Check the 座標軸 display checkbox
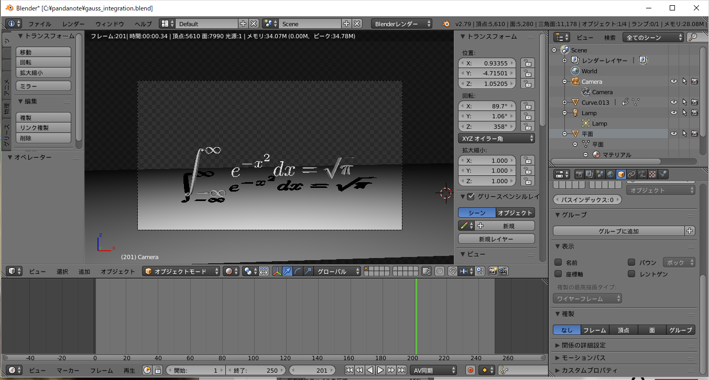709x380 pixels. pyautogui.click(x=558, y=274)
